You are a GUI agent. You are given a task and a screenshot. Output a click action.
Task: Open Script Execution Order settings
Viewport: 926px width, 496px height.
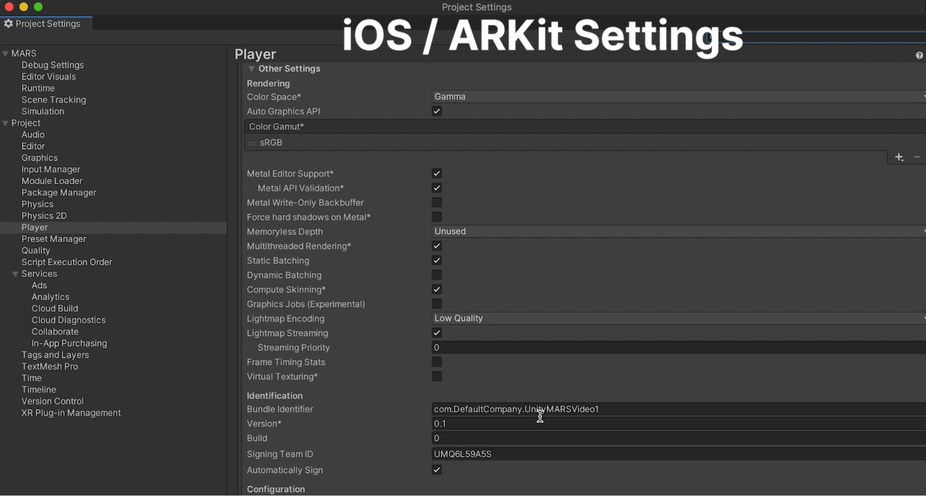coord(67,262)
